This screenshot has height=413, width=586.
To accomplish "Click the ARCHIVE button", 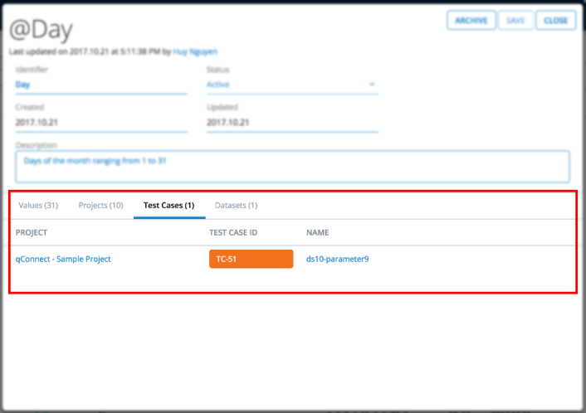I will [471, 20].
